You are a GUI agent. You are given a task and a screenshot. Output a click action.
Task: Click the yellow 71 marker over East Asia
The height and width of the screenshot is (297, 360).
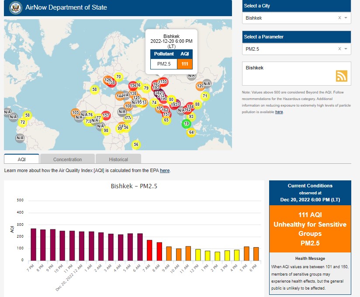pos(204,96)
